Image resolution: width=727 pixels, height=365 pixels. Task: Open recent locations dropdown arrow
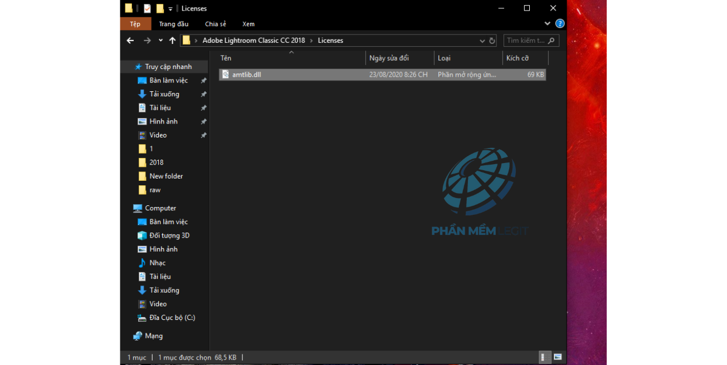point(160,41)
